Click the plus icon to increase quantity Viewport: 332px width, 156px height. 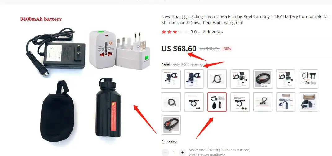click(182, 152)
